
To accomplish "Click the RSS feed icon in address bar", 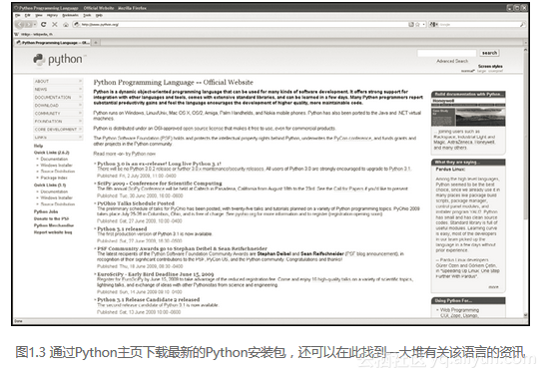I will (411, 24).
